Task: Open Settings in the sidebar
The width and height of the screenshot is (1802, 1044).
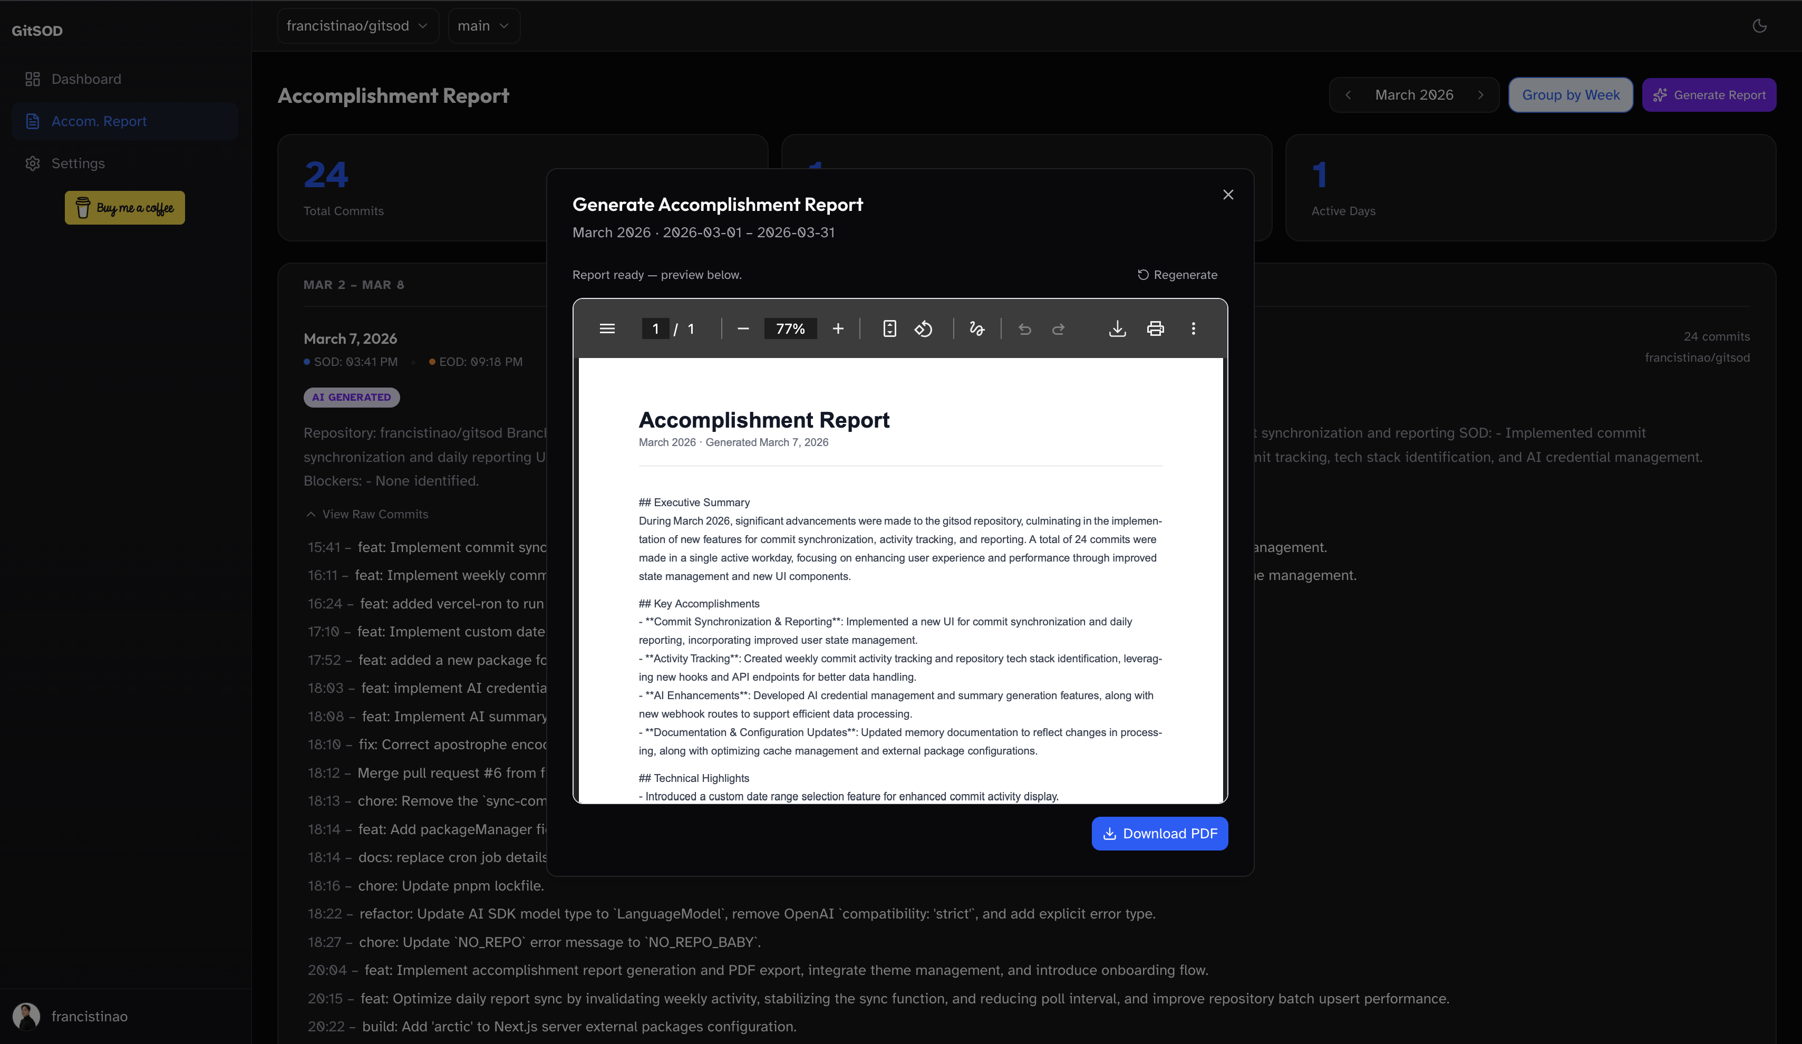Action: click(78, 164)
